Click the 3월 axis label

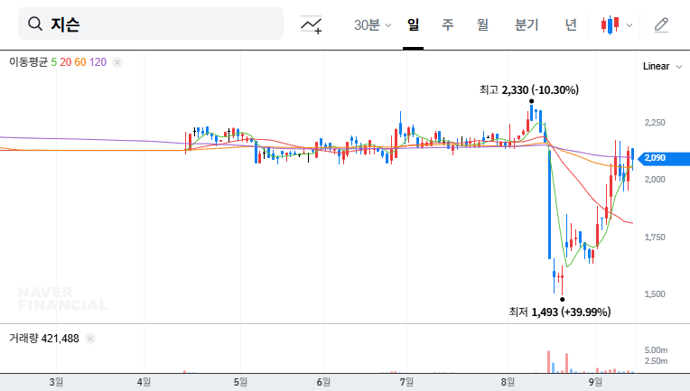[x=56, y=382]
